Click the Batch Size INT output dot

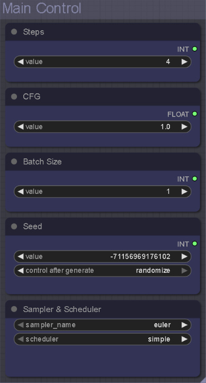coord(194,179)
